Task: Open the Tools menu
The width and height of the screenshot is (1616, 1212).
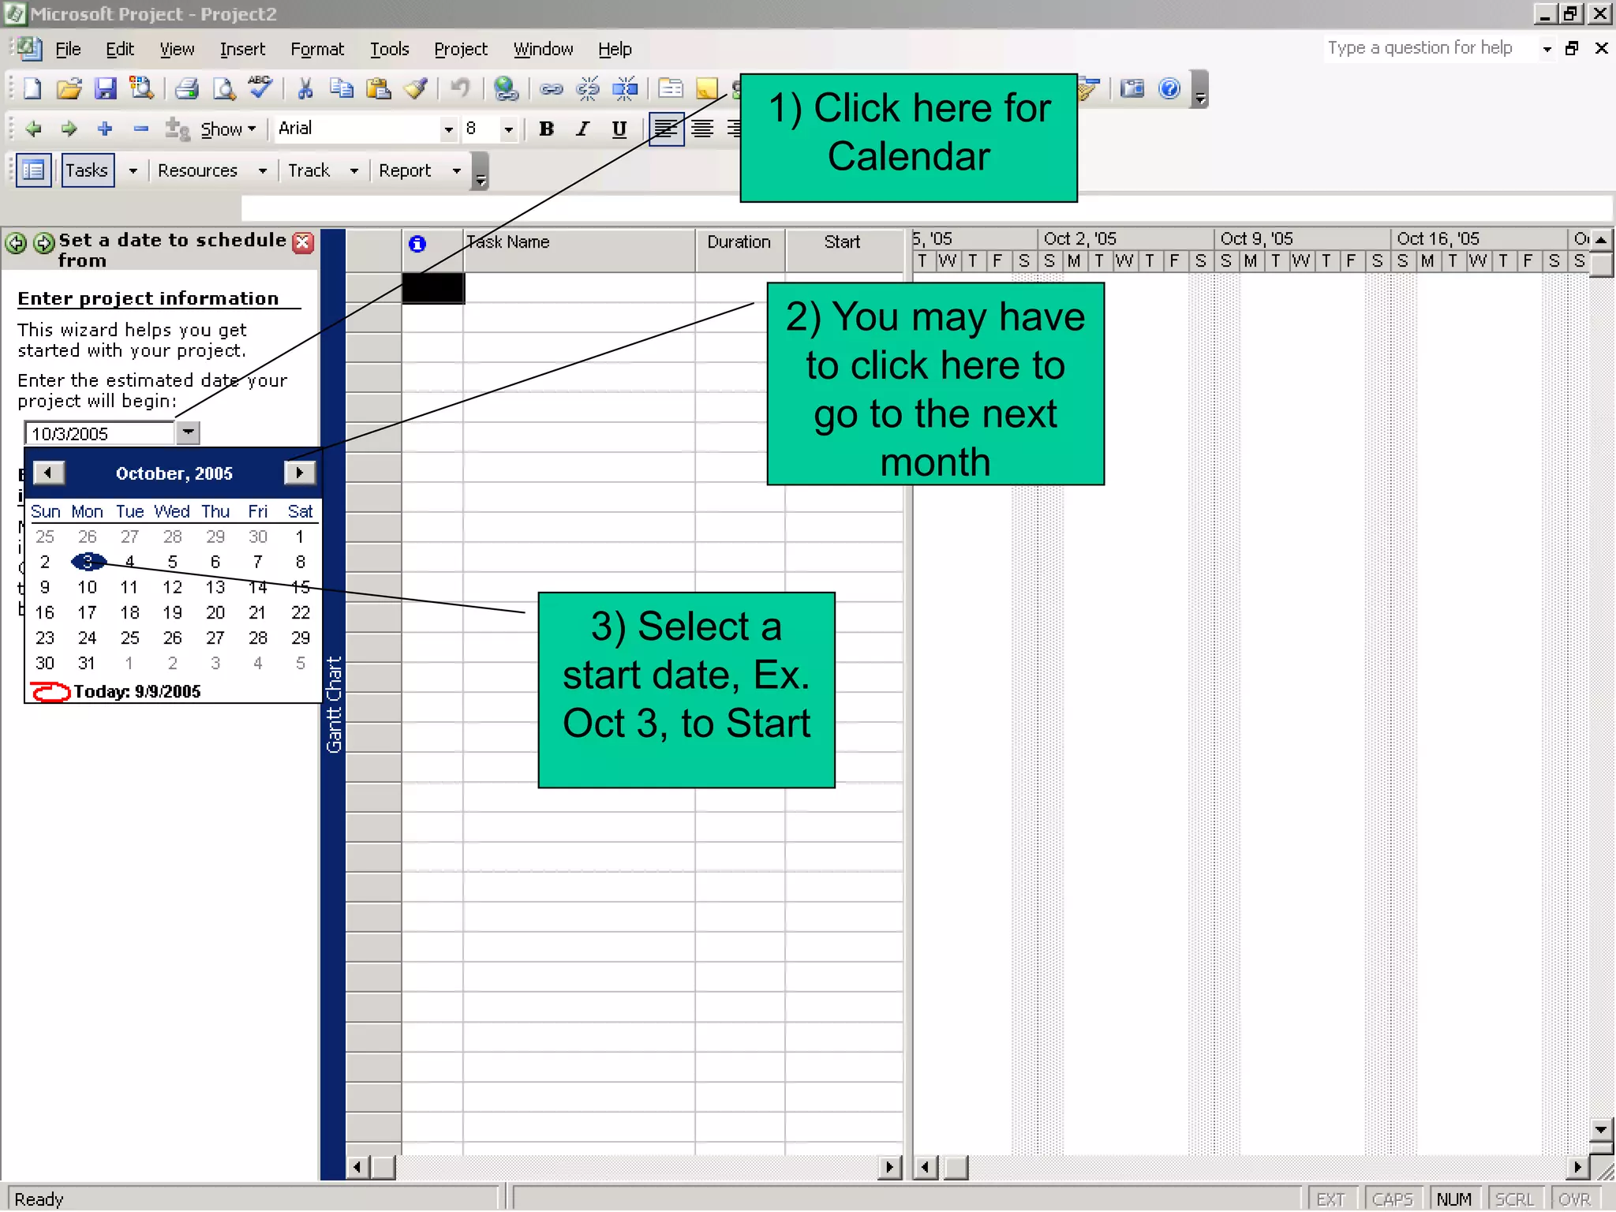Action: pos(389,49)
